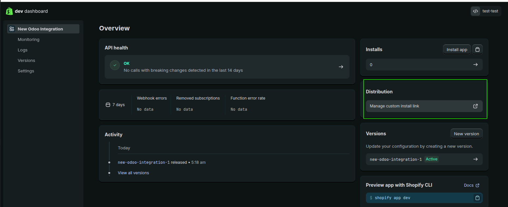Click the Shopify logo in the header

point(9,11)
